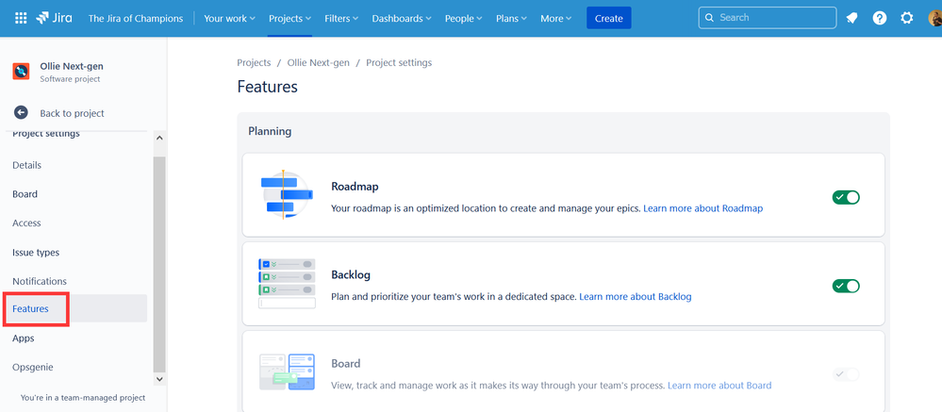
Task: Click the Create button
Action: (x=608, y=18)
